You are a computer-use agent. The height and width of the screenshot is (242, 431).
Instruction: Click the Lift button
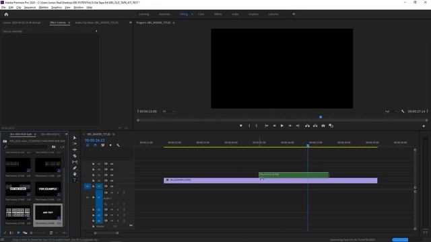pos(307,126)
